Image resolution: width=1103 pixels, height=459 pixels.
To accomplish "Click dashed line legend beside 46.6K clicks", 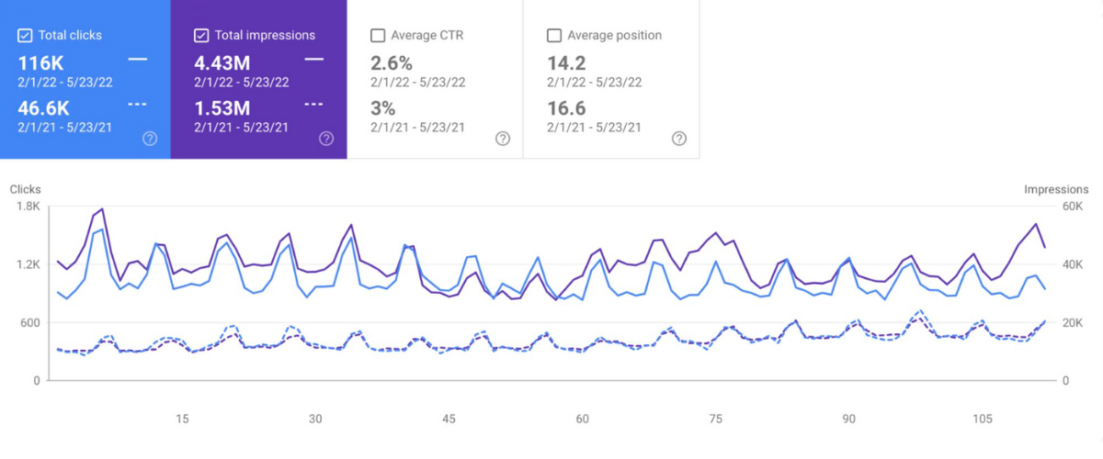I will [138, 105].
